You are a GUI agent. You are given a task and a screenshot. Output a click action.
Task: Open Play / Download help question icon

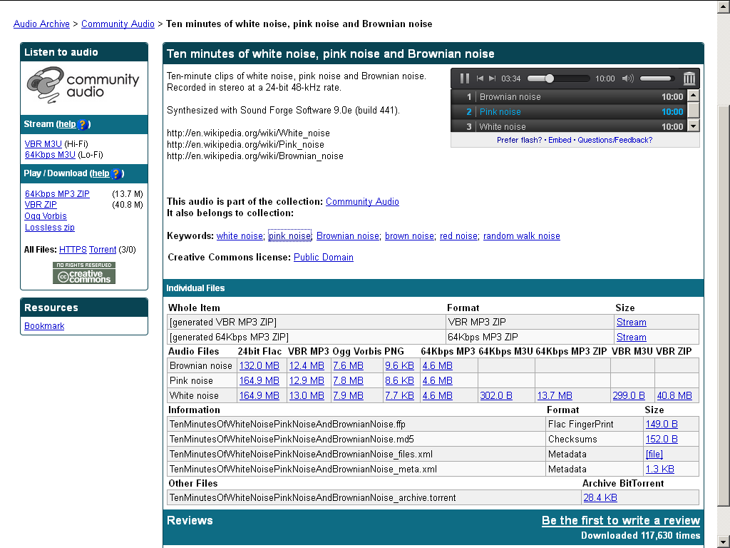[116, 174]
